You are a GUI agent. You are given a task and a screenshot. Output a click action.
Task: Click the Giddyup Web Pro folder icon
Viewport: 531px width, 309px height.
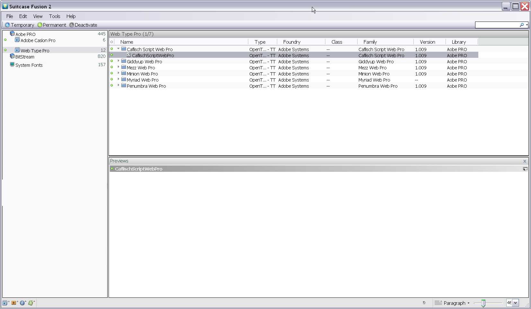pos(124,61)
